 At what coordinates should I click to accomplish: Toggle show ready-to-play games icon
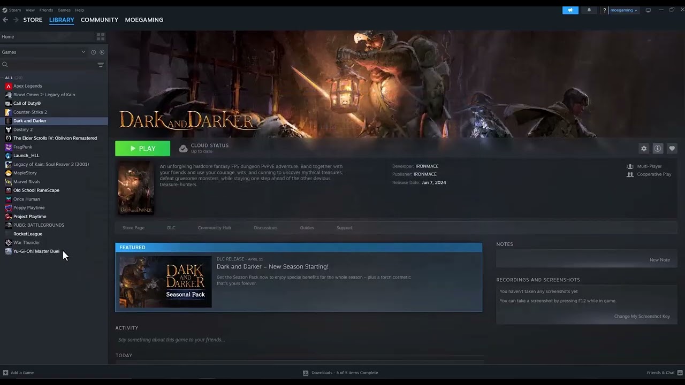[x=102, y=52]
